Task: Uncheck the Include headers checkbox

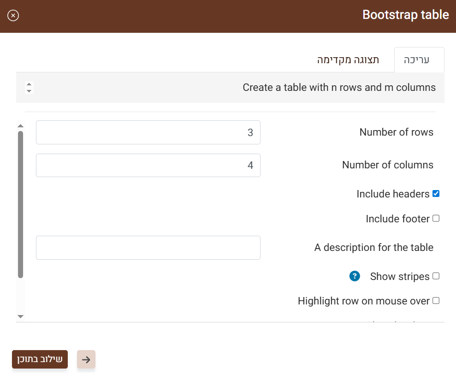Action: 436,194
